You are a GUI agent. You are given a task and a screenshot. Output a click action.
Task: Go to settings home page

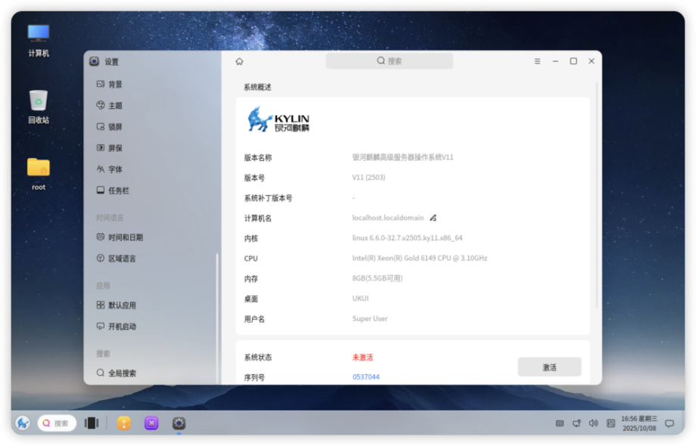240,61
